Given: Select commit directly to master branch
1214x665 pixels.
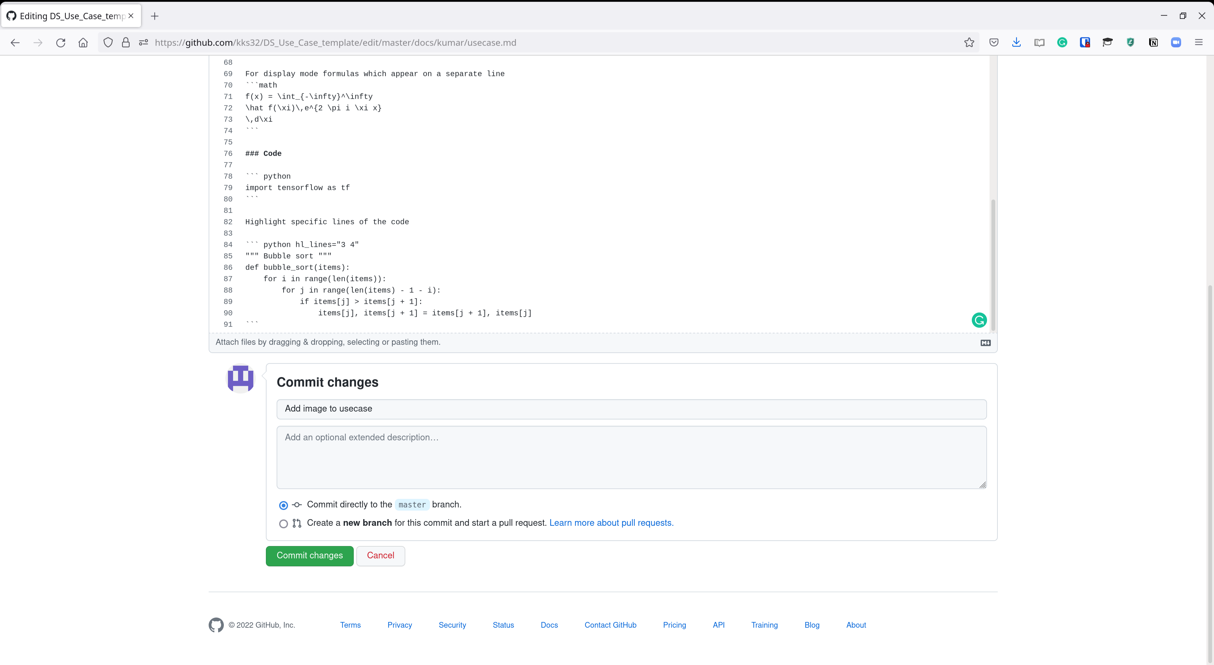Looking at the screenshot, I should click(283, 505).
